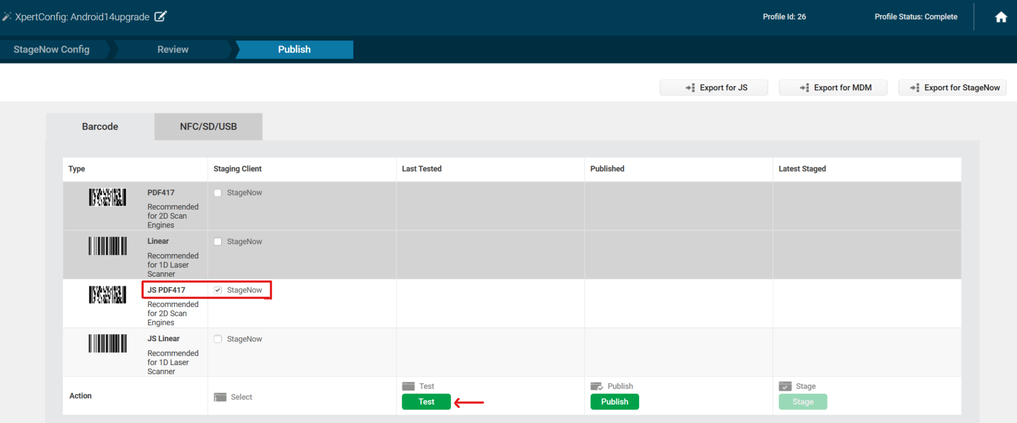The width and height of the screenshot is (1017, 423).
Task: Click the Linear 1D barcode icon
Action: (x=107, y=246)
